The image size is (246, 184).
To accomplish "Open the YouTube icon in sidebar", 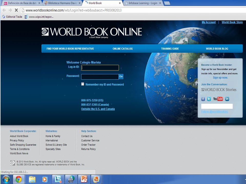I will (x=218, y=99).
